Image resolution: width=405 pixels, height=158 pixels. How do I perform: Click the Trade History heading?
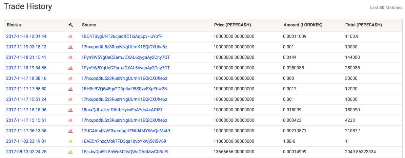click(28, 7)
